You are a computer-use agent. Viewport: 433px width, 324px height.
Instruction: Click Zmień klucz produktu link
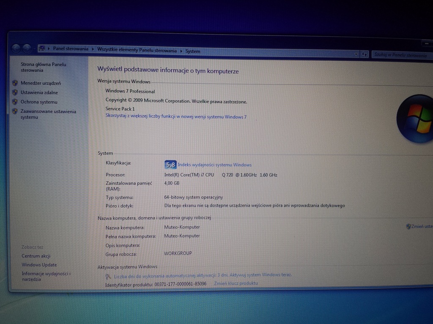point(236,283)
